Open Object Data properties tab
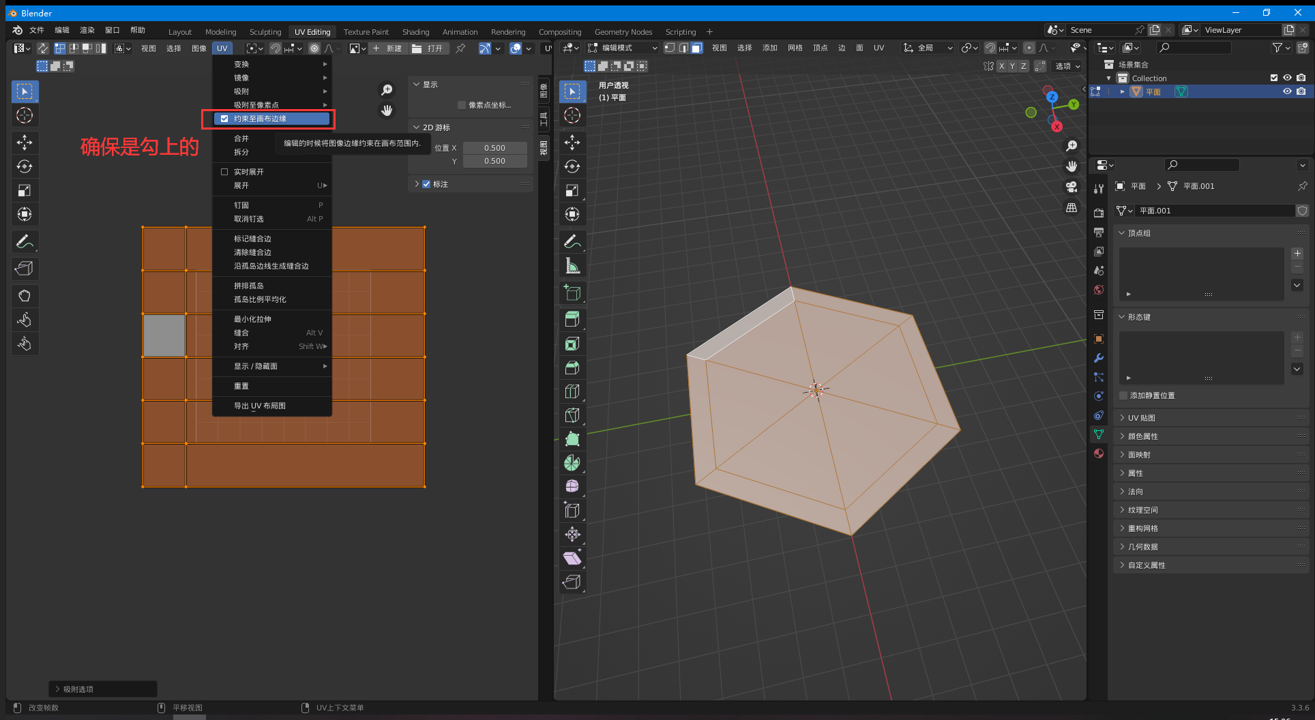The width and height of the screenshot is (1315, 720). pos(1099,434)
